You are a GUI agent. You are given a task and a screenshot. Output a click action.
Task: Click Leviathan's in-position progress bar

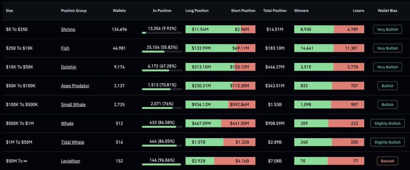point(162,164)
